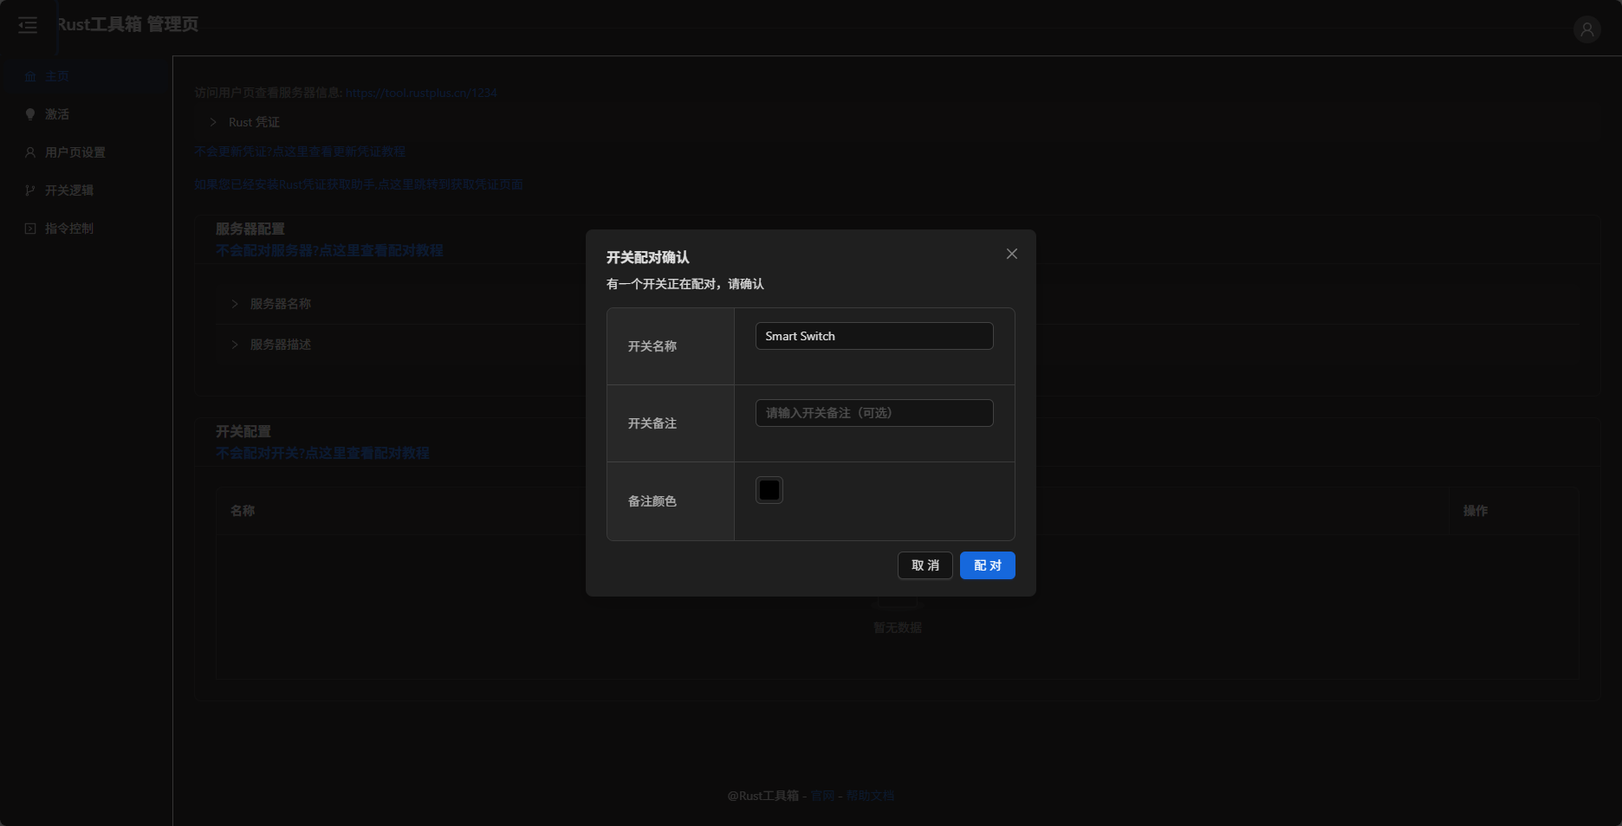Open 指令控制 in the sidebar

(x=85, y=229)
